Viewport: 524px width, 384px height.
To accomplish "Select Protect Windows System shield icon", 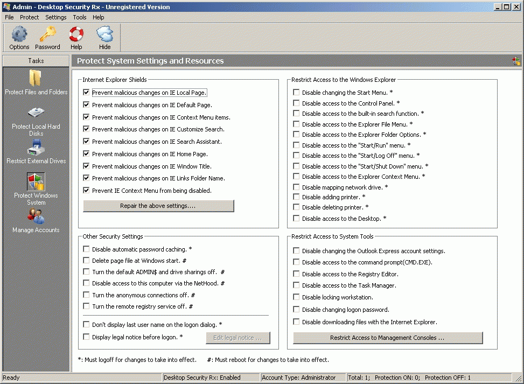I will coord(36,181).
